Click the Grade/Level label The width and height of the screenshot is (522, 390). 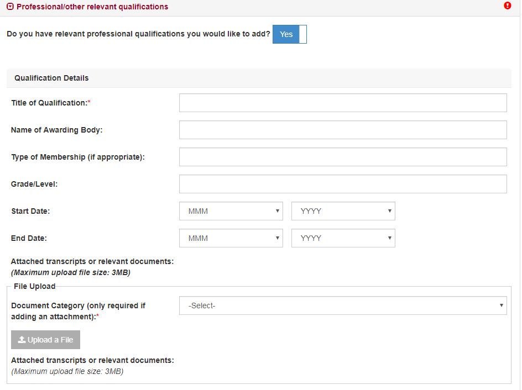point(34,184)
